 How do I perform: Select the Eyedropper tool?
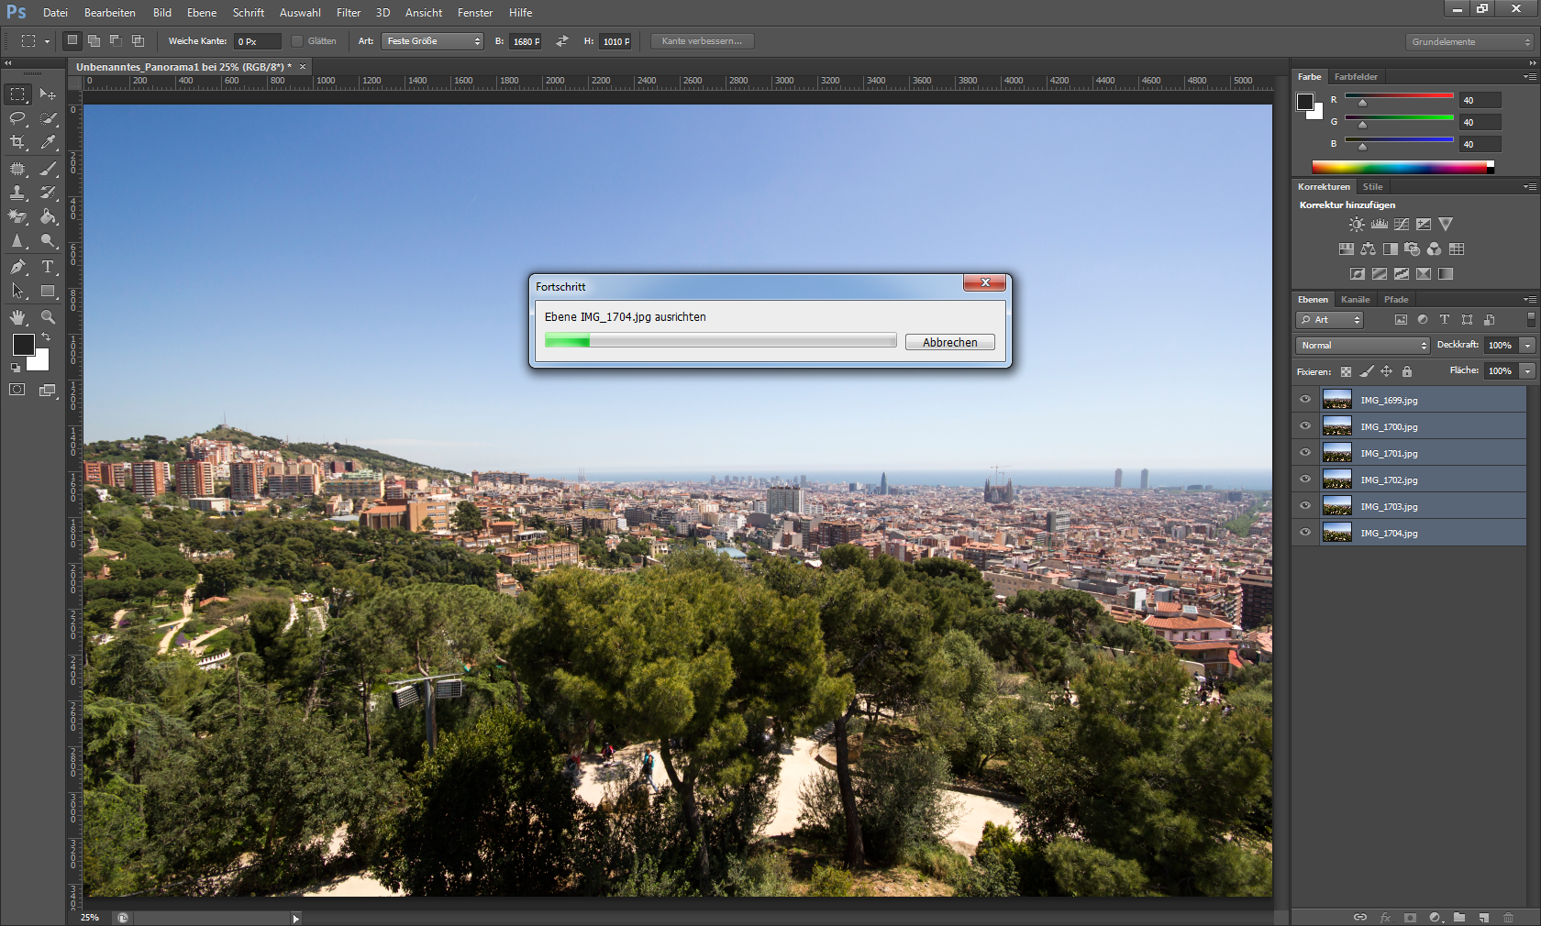pos(48,142)
